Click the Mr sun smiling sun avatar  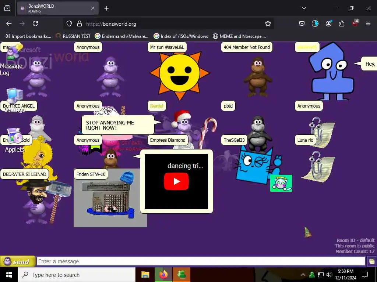(180, 76)
